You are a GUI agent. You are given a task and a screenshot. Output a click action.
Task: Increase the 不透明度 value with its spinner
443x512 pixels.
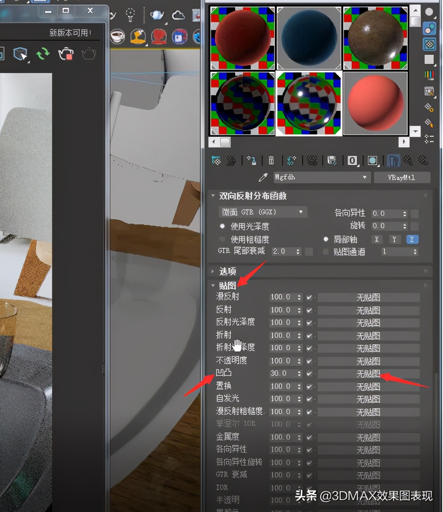point(299,359)
